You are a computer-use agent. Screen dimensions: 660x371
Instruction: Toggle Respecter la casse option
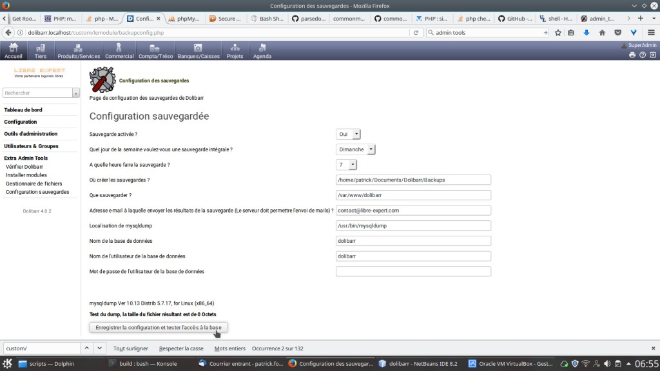coord(181,348)
